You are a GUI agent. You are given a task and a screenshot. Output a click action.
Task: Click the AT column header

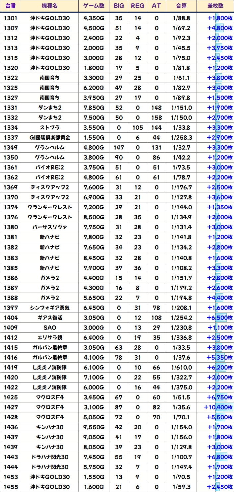(x=156, y=6)
